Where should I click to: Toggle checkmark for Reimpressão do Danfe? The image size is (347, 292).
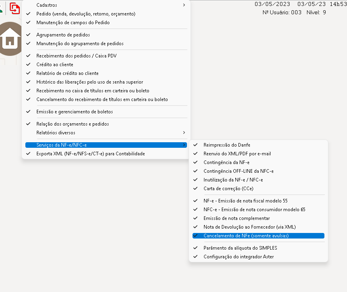click(x=195, y=145)
